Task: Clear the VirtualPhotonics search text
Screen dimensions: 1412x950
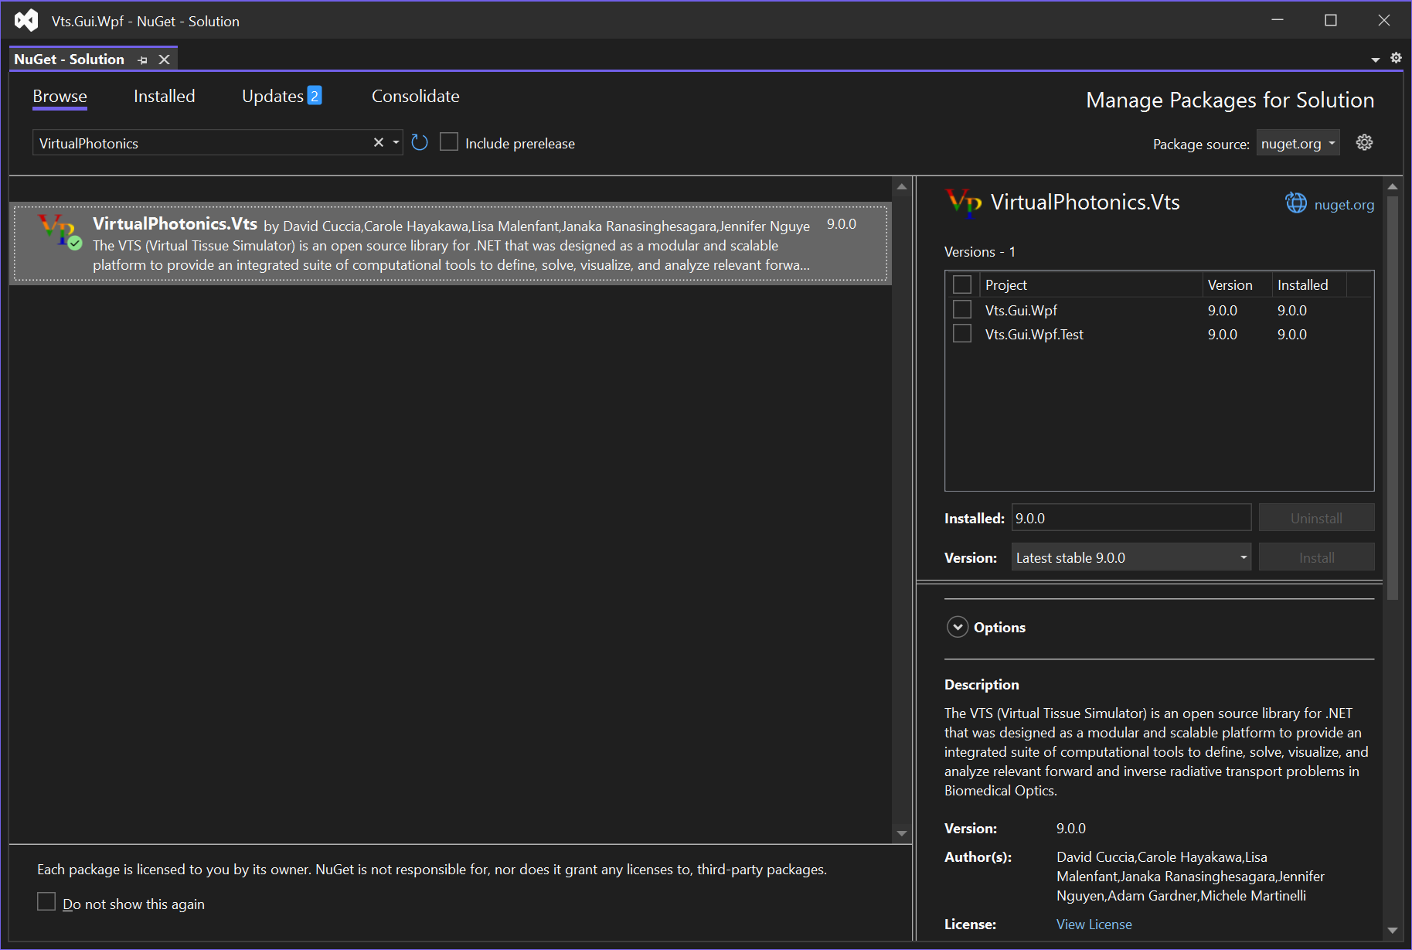Action: coord(379,142)
